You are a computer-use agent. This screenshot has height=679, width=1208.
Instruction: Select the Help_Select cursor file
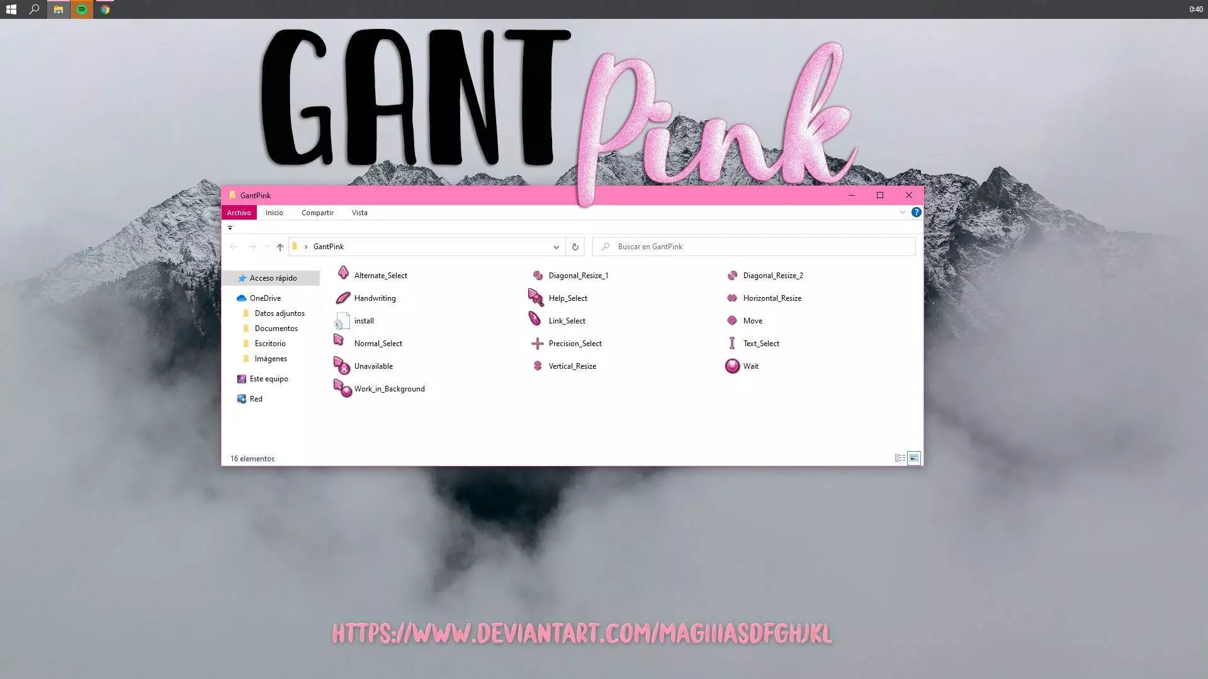pos(567,298)
